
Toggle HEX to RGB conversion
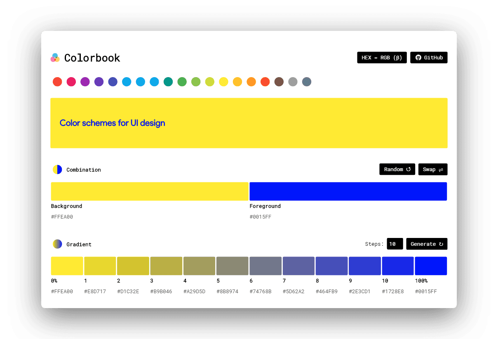point(382,58)
